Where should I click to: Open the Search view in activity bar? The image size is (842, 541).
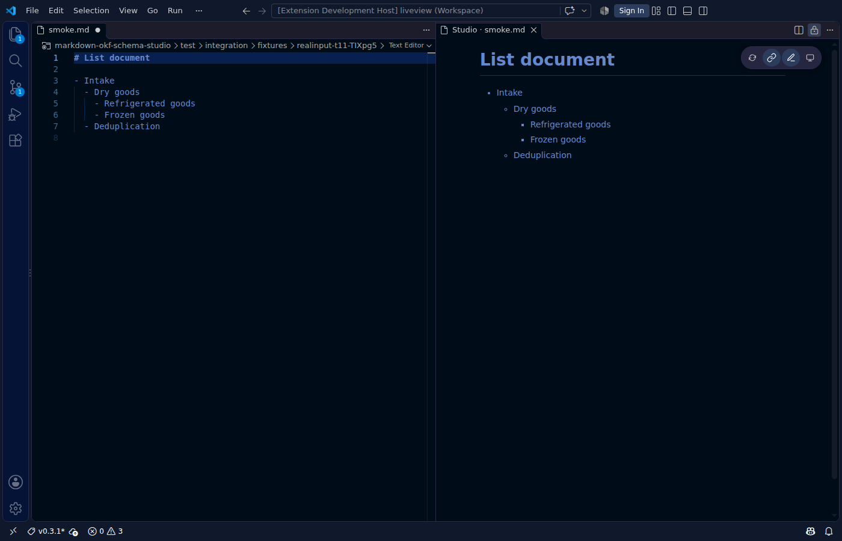16,61
